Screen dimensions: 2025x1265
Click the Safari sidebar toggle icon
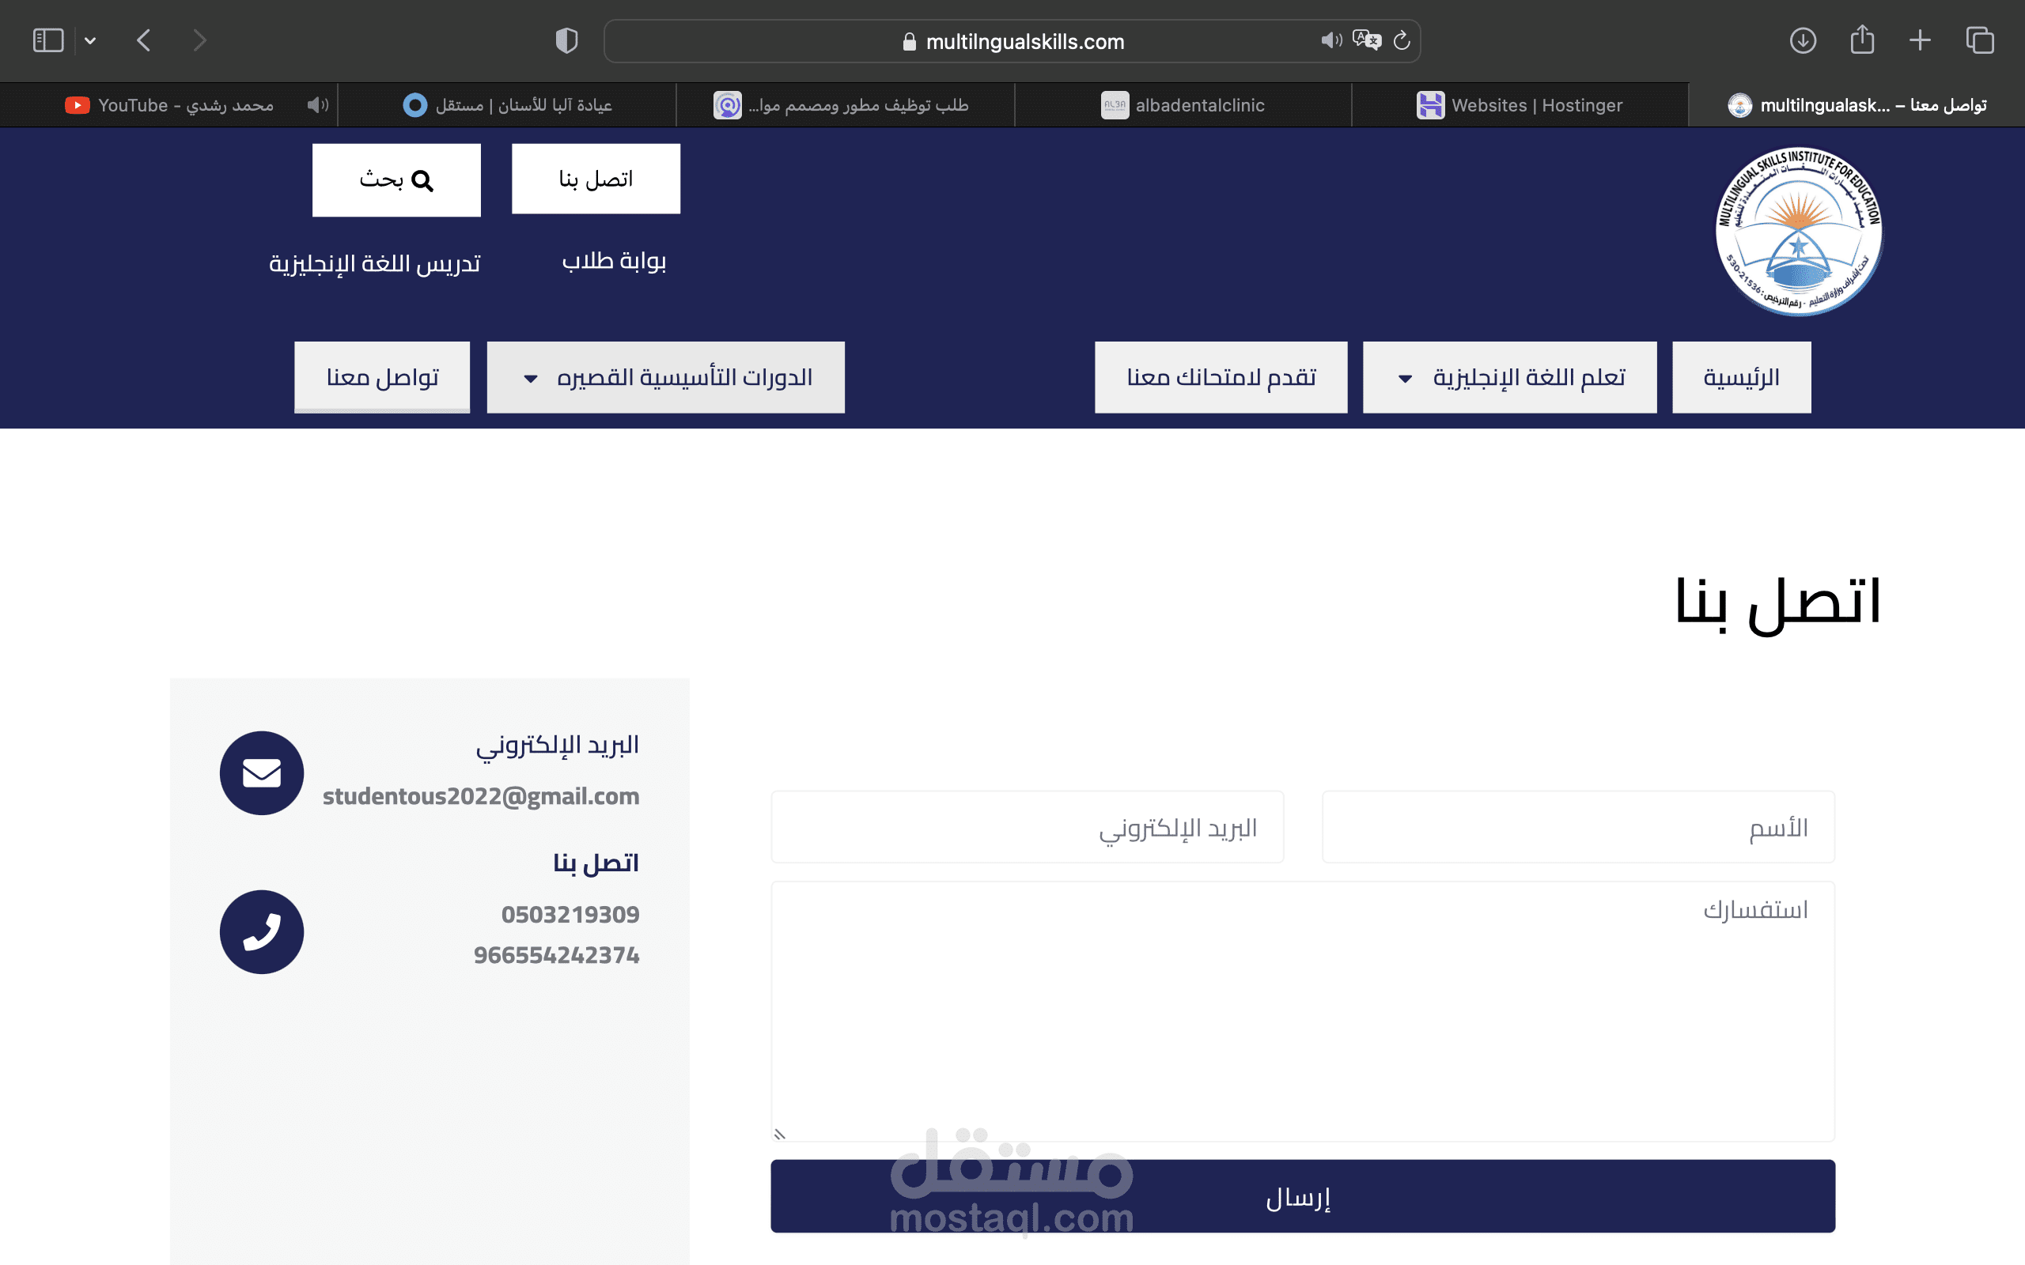47,40
